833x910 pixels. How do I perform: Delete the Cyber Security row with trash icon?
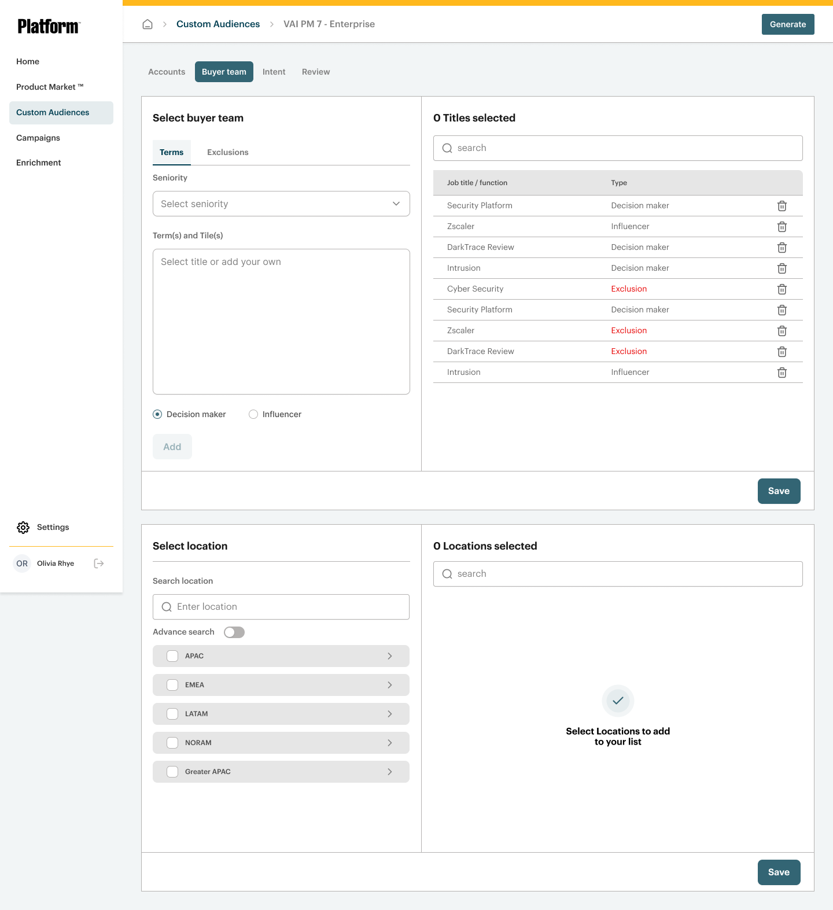pos(782,289)
